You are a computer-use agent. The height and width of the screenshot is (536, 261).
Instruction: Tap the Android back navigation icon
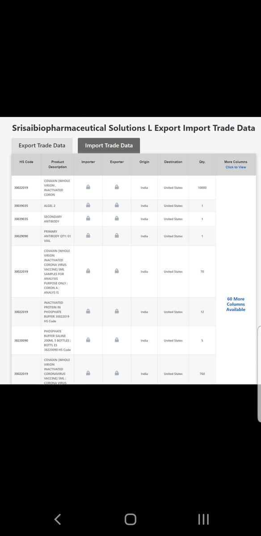click(x=57, y=519)
